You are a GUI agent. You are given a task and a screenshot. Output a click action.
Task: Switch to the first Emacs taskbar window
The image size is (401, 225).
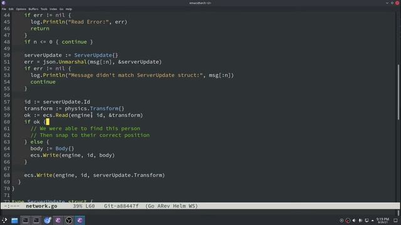pyautogui.click(x=58, y=221)
